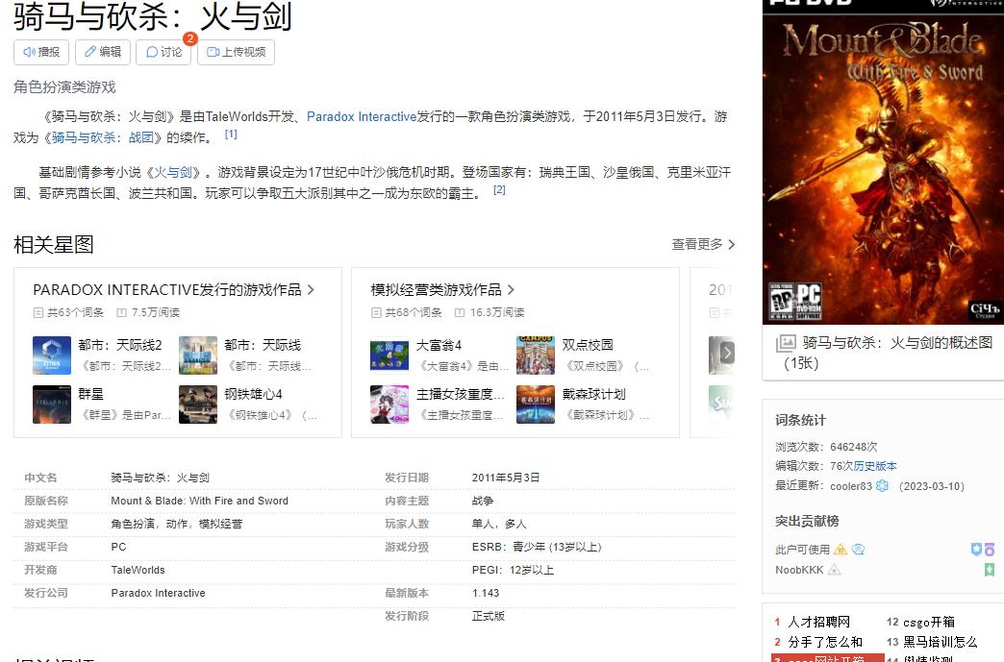The height and width of the screenshot is (662, 1004).
Task: Expand PARADOX INTERACTIVE发行的游戏作品 collection
Action: [173, 290]
